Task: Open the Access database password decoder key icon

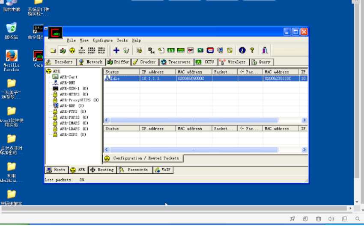Action: tap(161, 50)
